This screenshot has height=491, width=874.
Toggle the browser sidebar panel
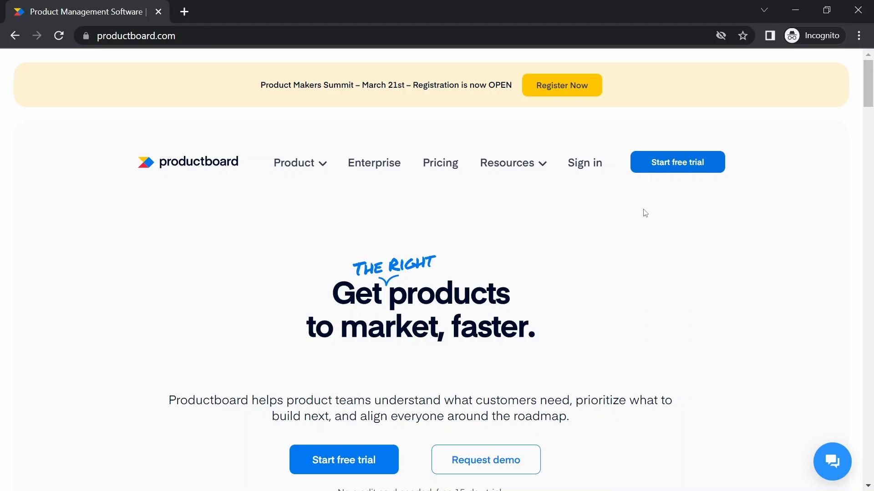point(770,35)
